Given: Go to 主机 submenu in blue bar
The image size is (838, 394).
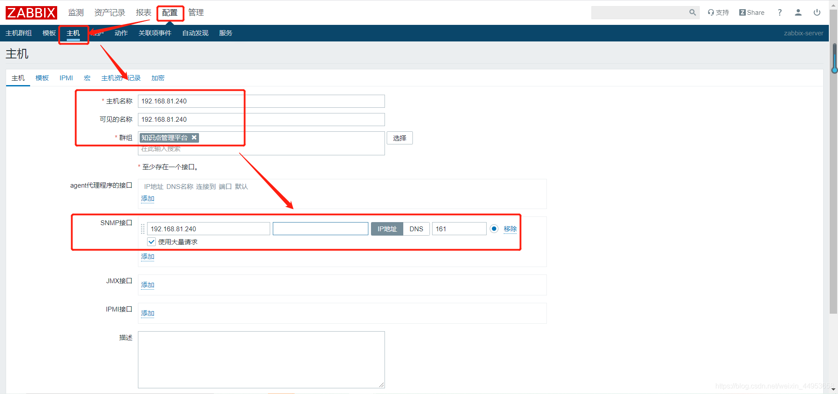Looking at the screenshot, I should 73,33.
